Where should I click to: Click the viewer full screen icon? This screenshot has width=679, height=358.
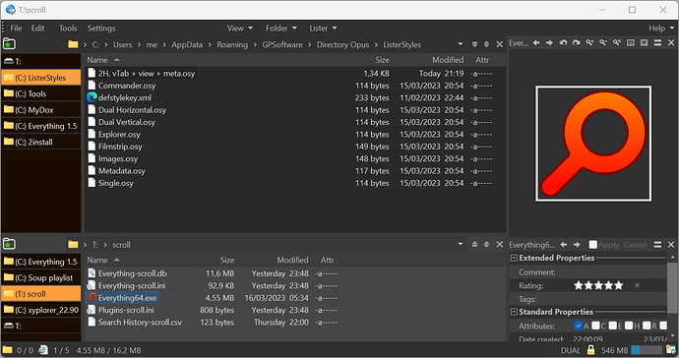pos(644,43)
